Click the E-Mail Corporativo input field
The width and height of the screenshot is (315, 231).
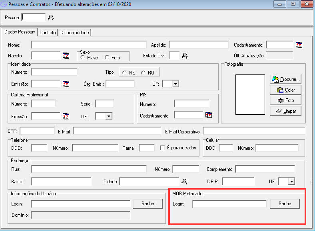pyautogui.click(x=254, y=131)
